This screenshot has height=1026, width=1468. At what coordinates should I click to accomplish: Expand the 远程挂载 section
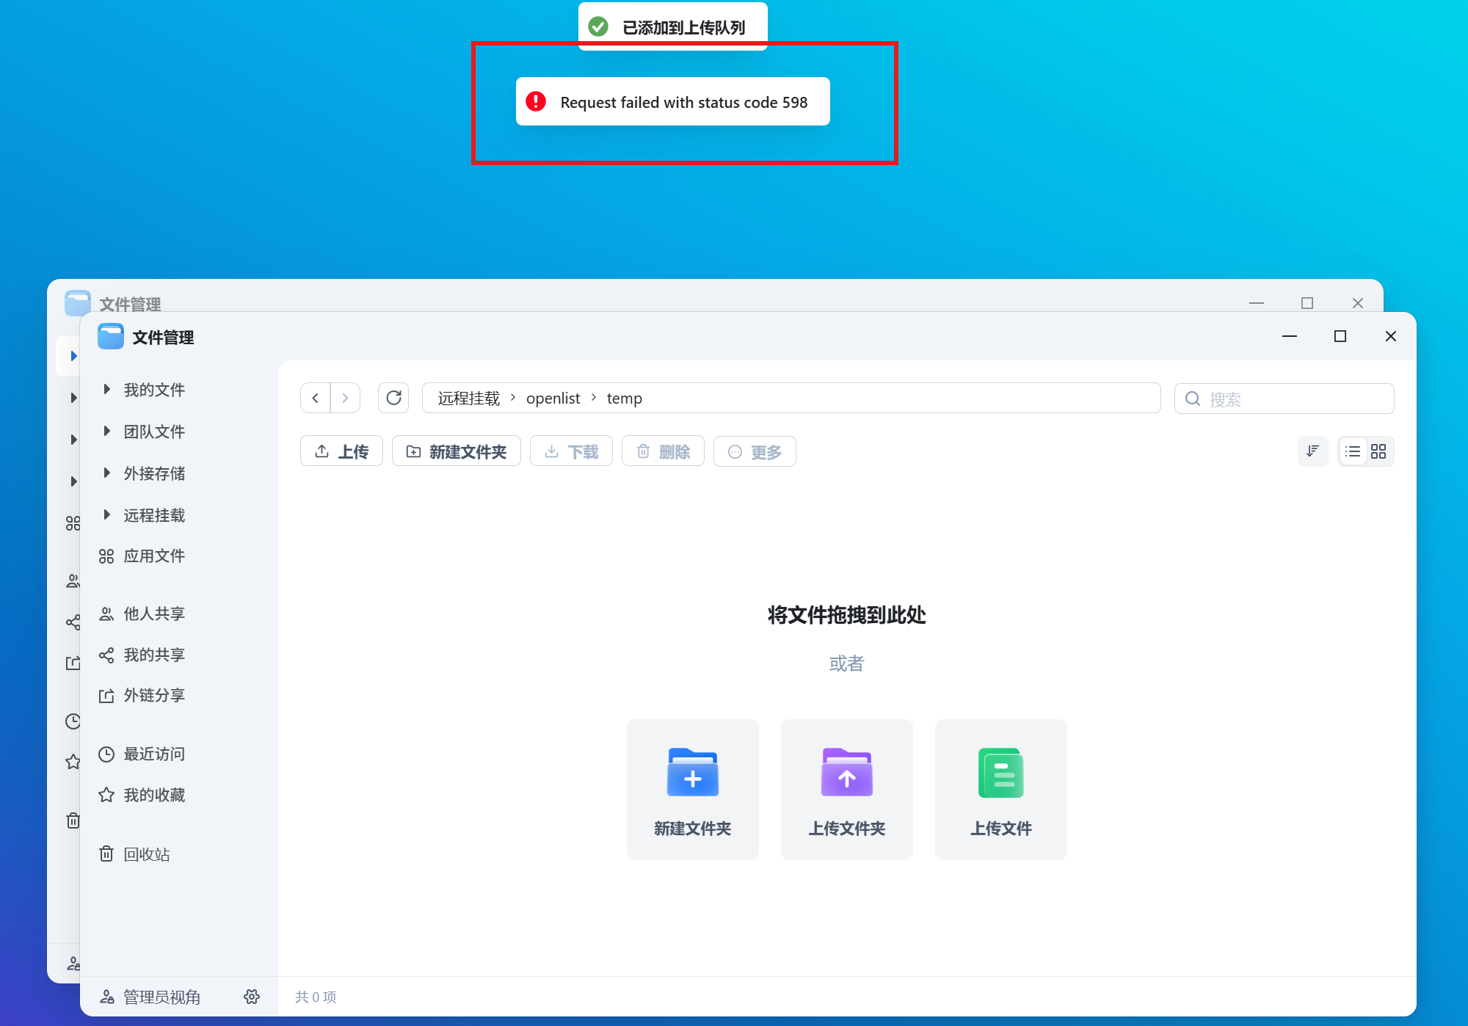[x=107, y=514]
